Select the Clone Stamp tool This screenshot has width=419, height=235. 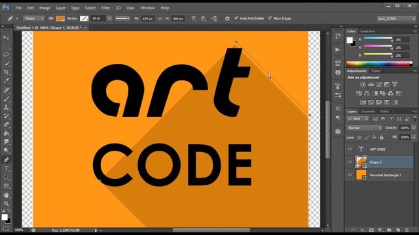click(x=6, y=107)
